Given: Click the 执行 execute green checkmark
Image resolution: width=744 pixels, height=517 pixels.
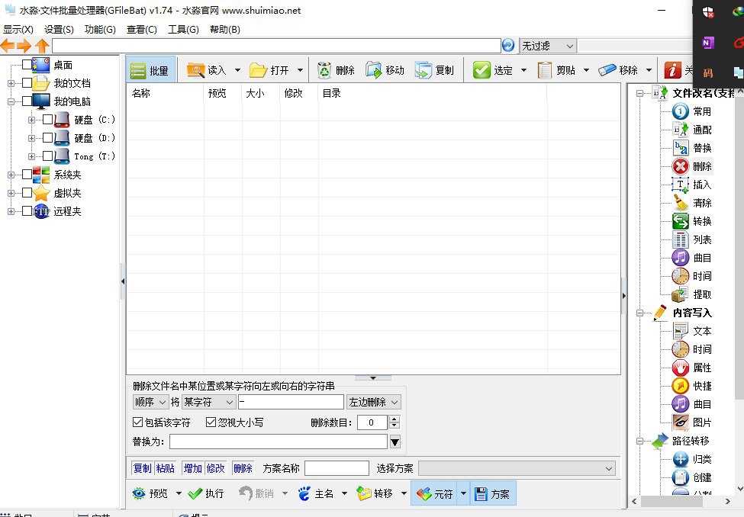Looking at the screenshot, I should 195,493.
